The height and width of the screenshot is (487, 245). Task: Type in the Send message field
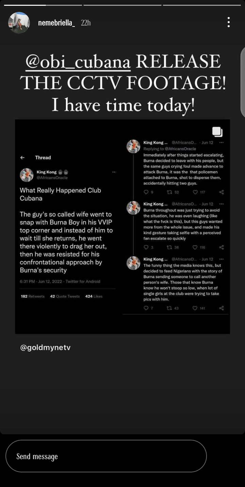106,456
